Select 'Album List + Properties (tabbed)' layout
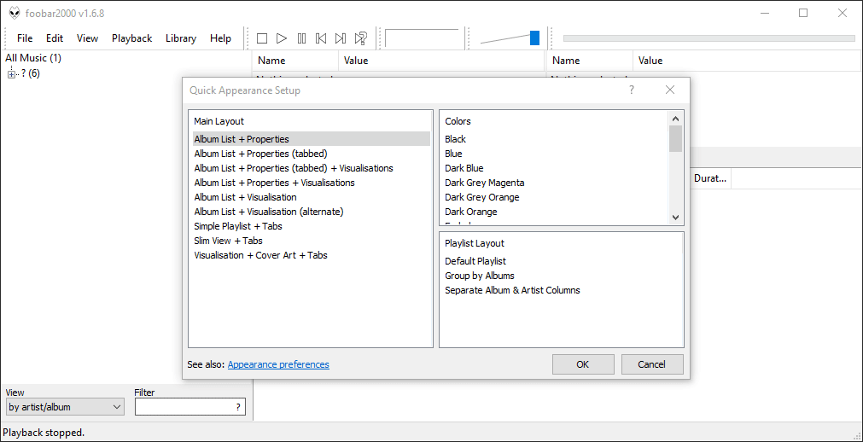 point(311,154)
